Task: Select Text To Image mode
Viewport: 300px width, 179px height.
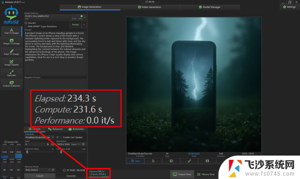Action: click(x=11, y=31)
